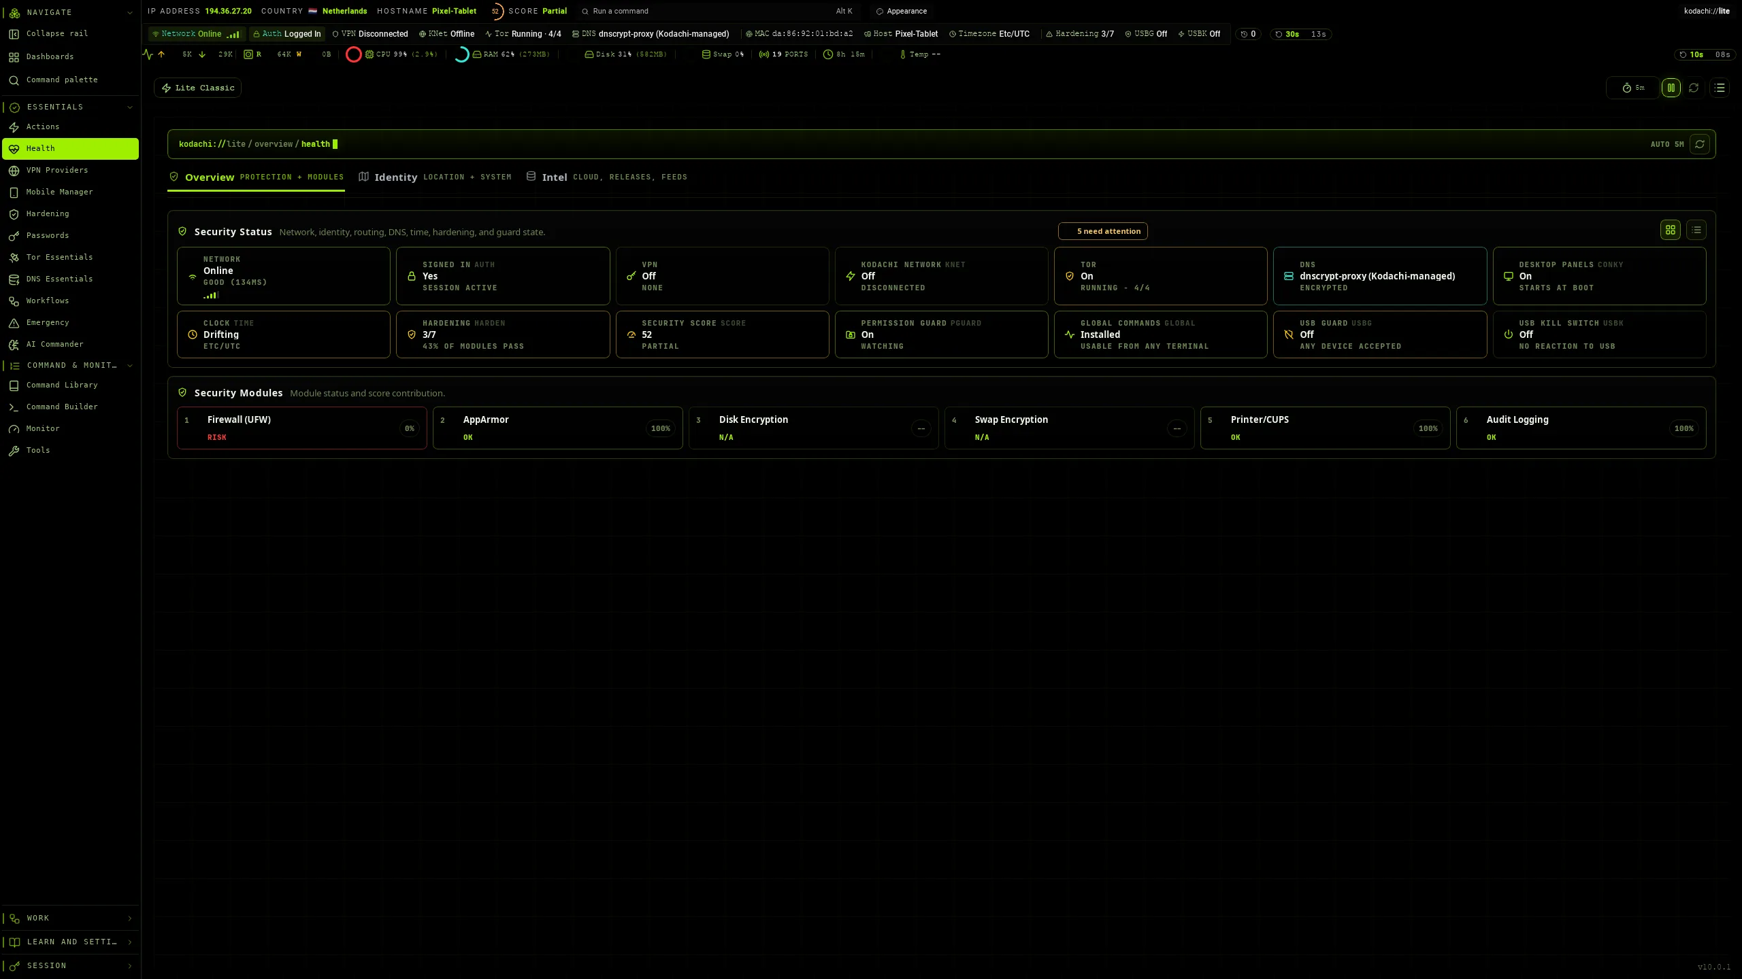The image size is (1742, 979).
Task: Expand the SESSION section
Action: [x=71, y=966]
